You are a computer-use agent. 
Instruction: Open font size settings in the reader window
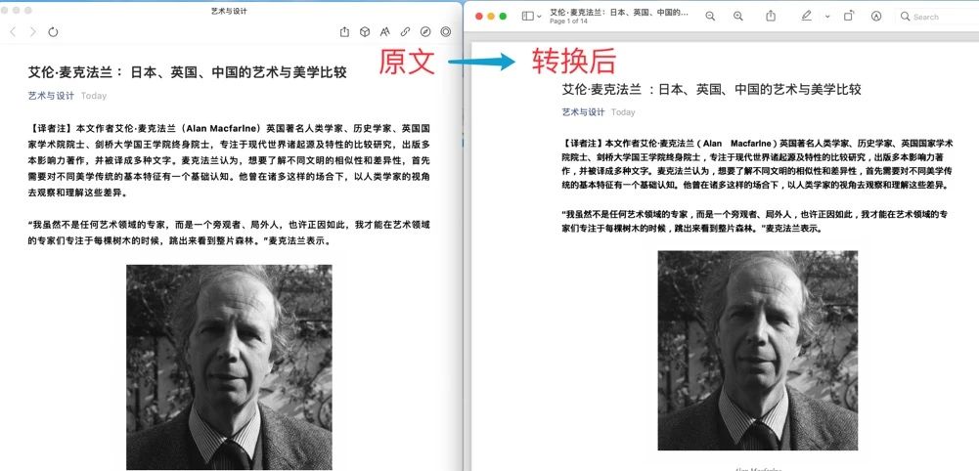point(384,32)
